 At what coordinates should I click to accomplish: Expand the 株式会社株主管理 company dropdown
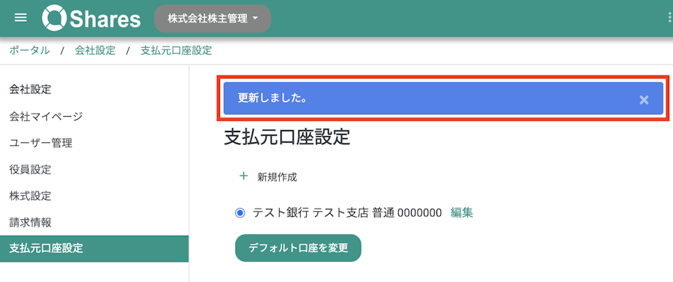213,19
